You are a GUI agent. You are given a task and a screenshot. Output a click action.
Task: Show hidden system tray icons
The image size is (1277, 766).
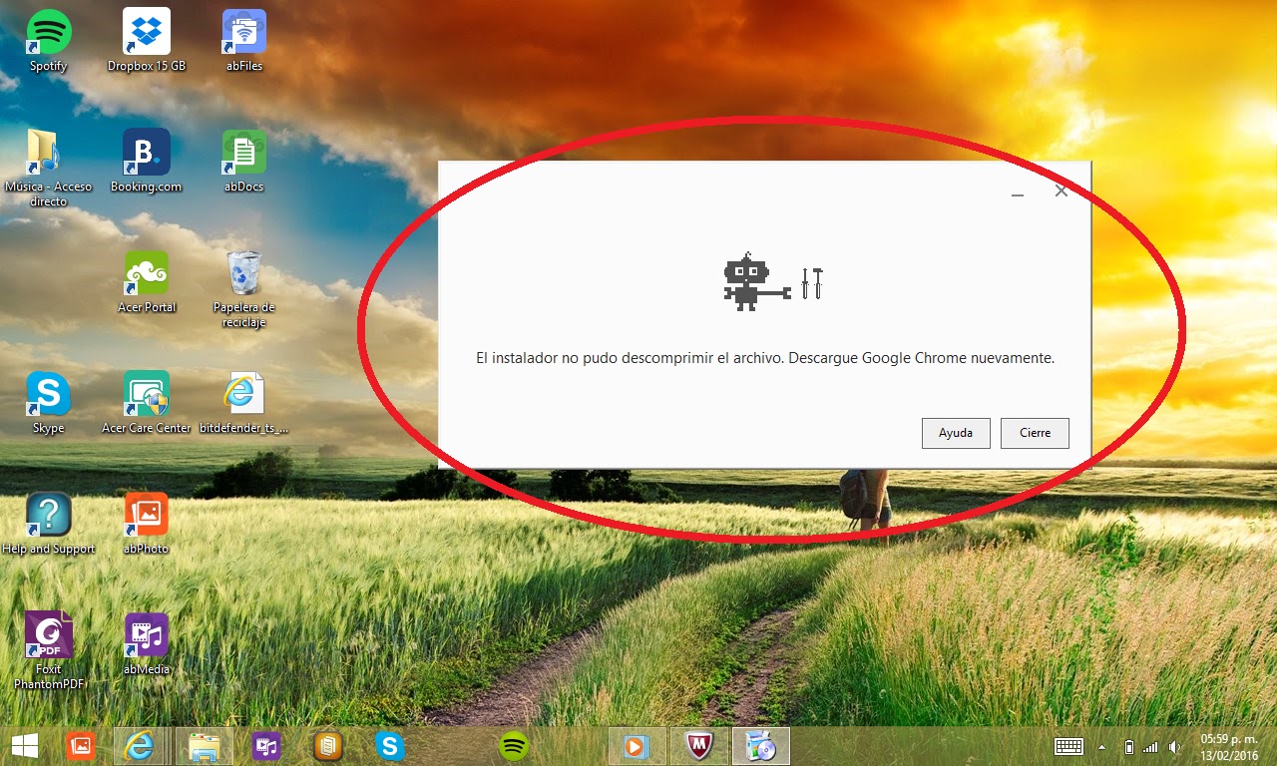[x=1101, y=747]
